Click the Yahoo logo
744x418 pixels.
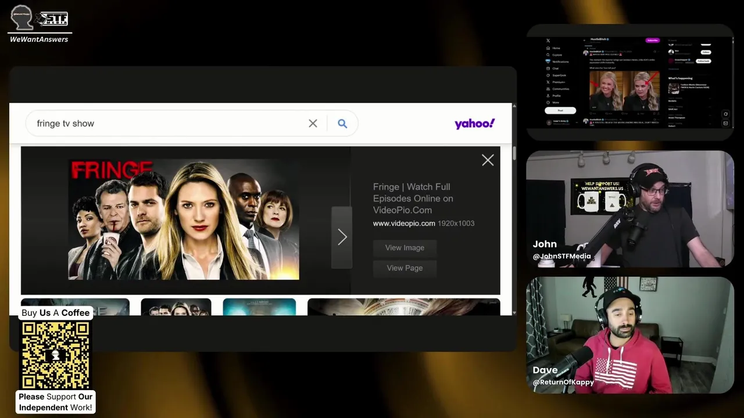click(474, 123)
